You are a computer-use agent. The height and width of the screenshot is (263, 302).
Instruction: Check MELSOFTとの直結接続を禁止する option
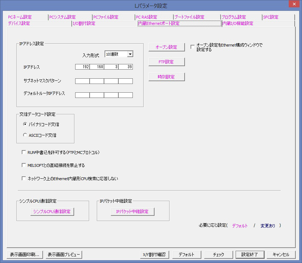(x=24, y=165)
